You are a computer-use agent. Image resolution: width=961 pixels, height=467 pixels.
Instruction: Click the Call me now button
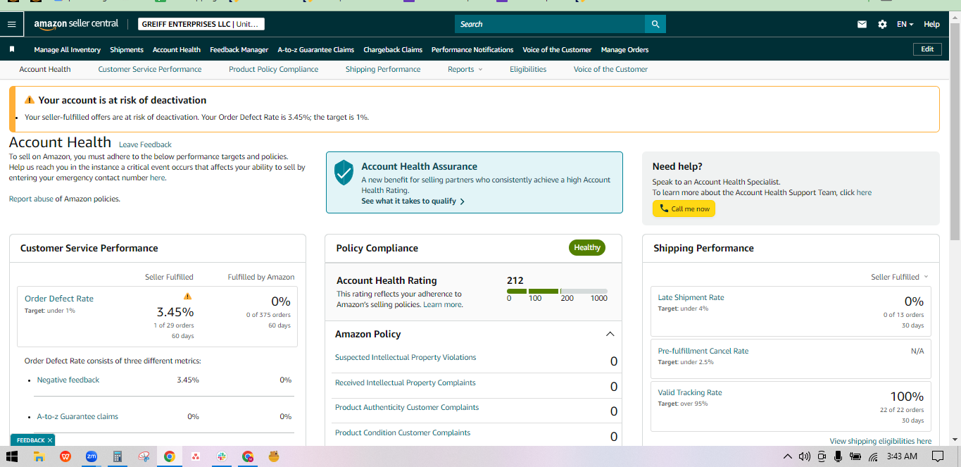(x=684, y=208)
